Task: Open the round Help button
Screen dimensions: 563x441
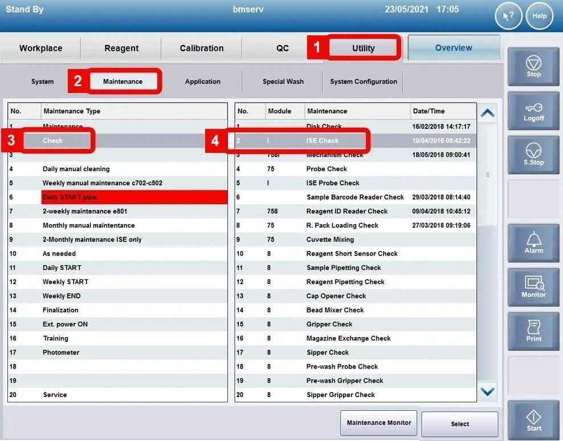Action: [539, 16]
